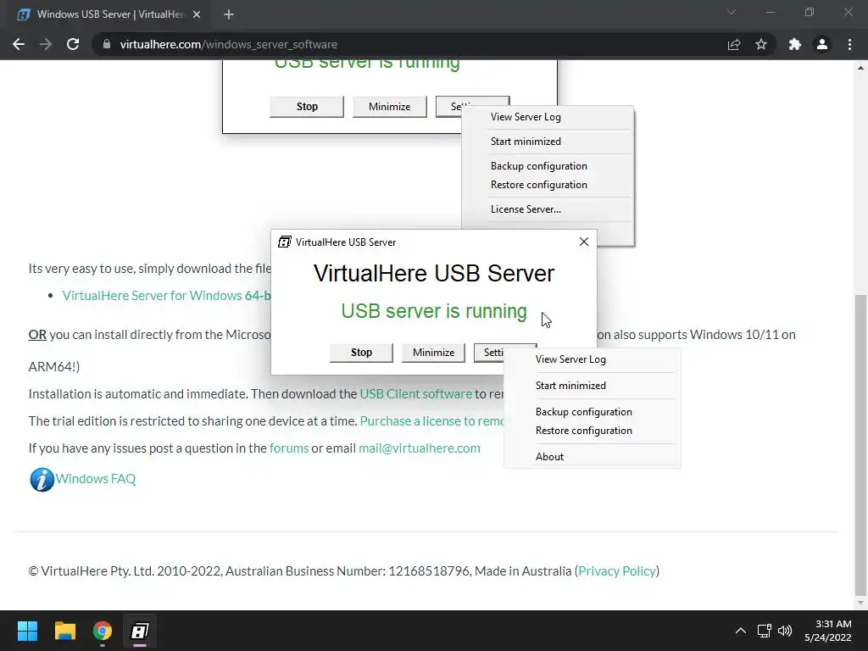Click Minimize button in the webpage screenshot
Image resolution: width=868 pixels, height=651 pixels.
click(x=390, y=107)
